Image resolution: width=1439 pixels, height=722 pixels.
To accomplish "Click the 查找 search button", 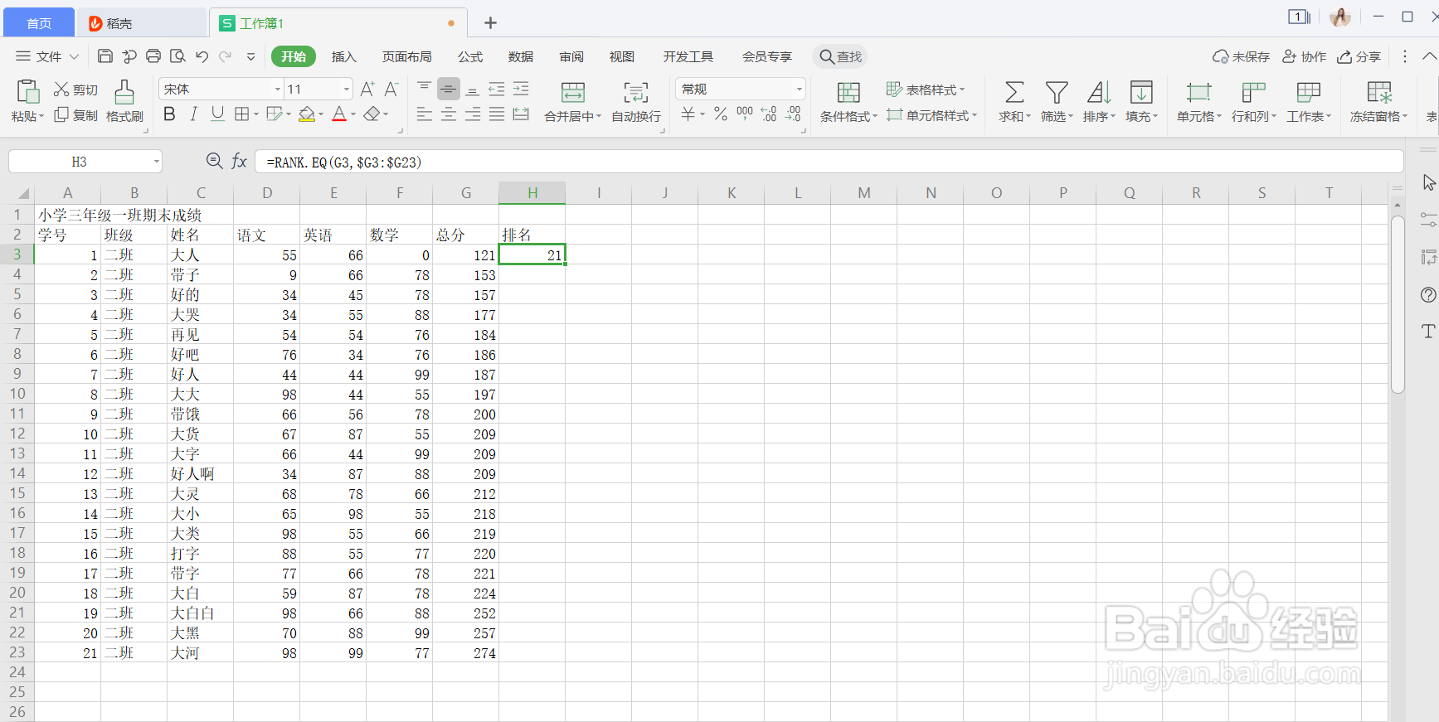I will click(841, 56).
